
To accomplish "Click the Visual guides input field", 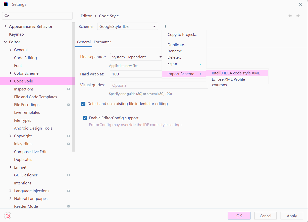I will pyautogui.click(x=159, y=85).
